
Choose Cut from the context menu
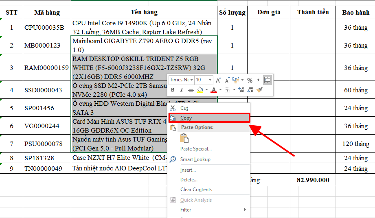pyautogui.click(x=209, y=108)
